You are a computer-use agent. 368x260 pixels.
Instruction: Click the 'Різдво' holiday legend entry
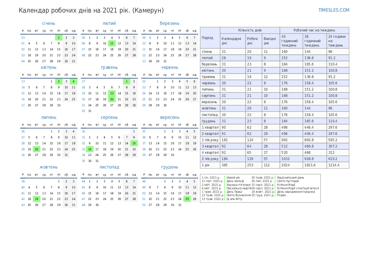(281, 195)
